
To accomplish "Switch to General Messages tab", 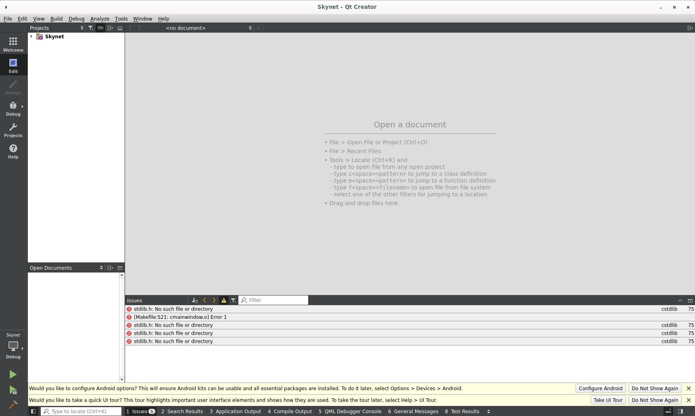I will click(x=413, y=411).
